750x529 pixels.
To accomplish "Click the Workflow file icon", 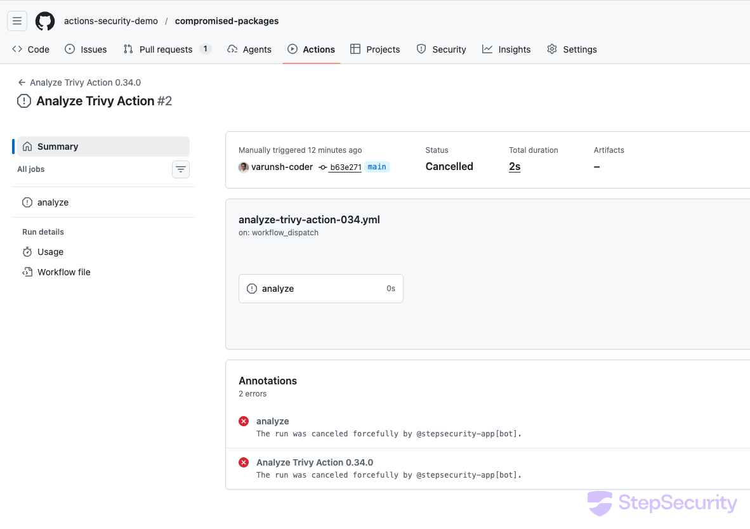I will (x=27, y=272).
